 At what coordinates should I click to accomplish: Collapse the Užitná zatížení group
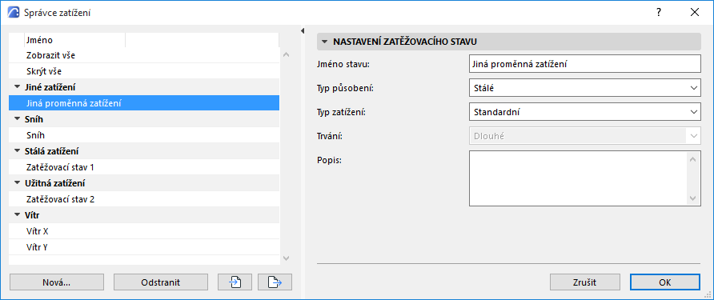[x=18, y=183]
